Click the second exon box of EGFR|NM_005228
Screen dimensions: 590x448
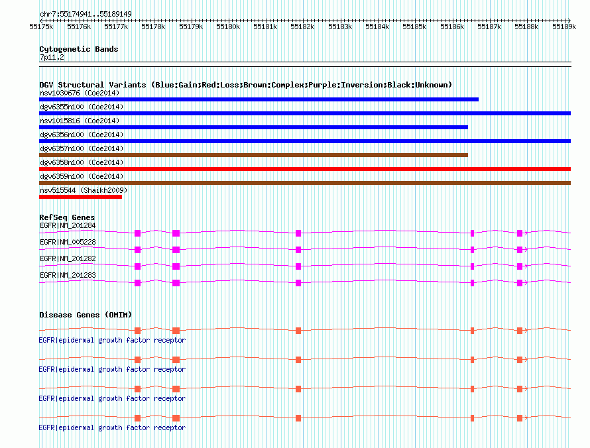(176, 250)
